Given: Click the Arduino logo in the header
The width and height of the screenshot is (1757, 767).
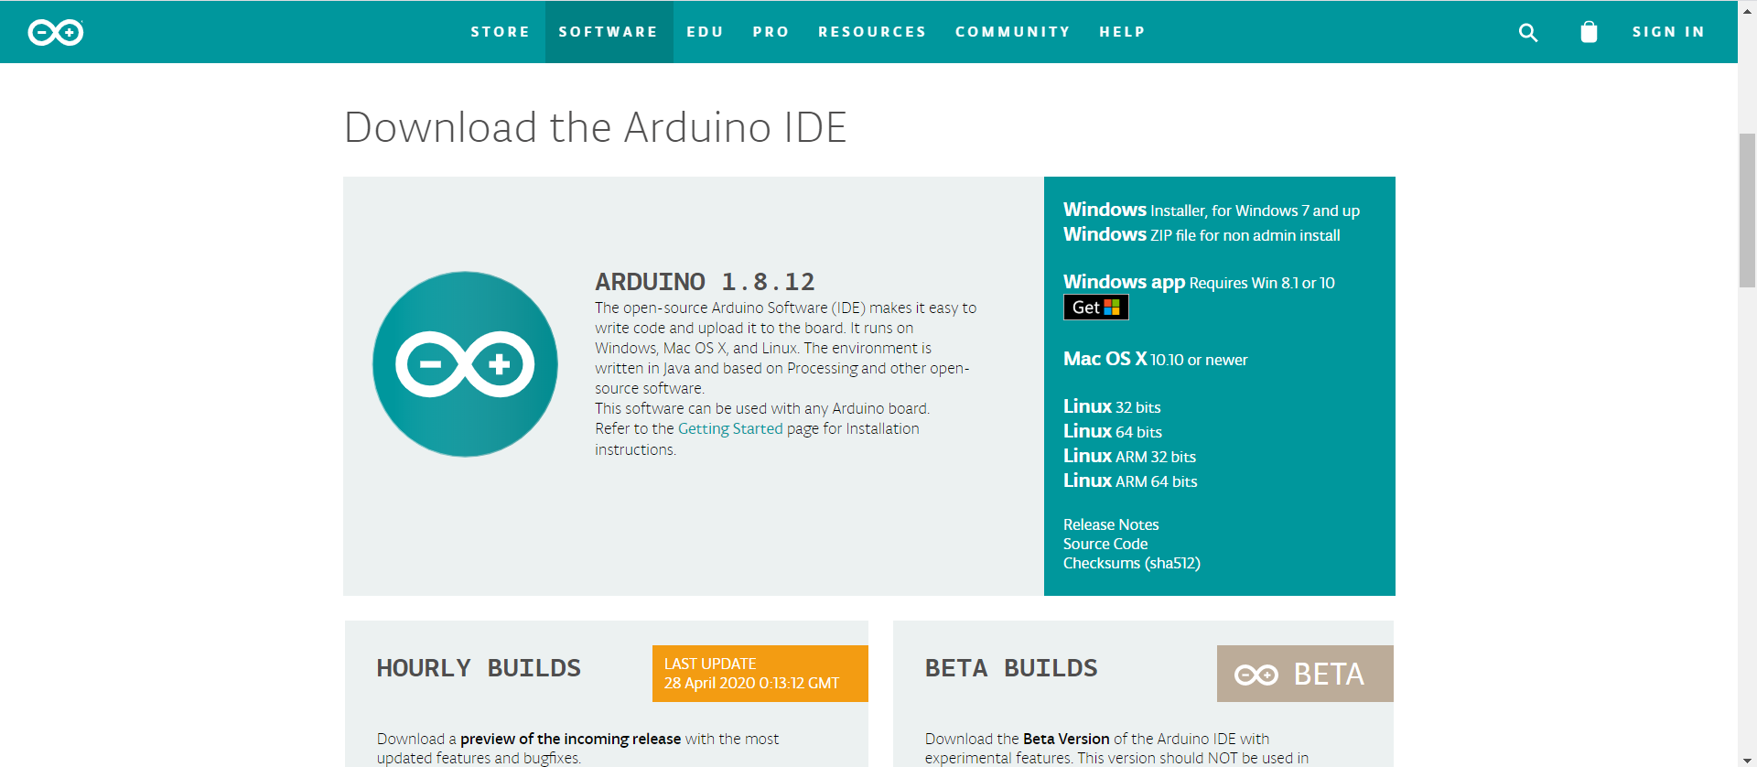Looking at the screenshot, I should [x=56, y=32].
